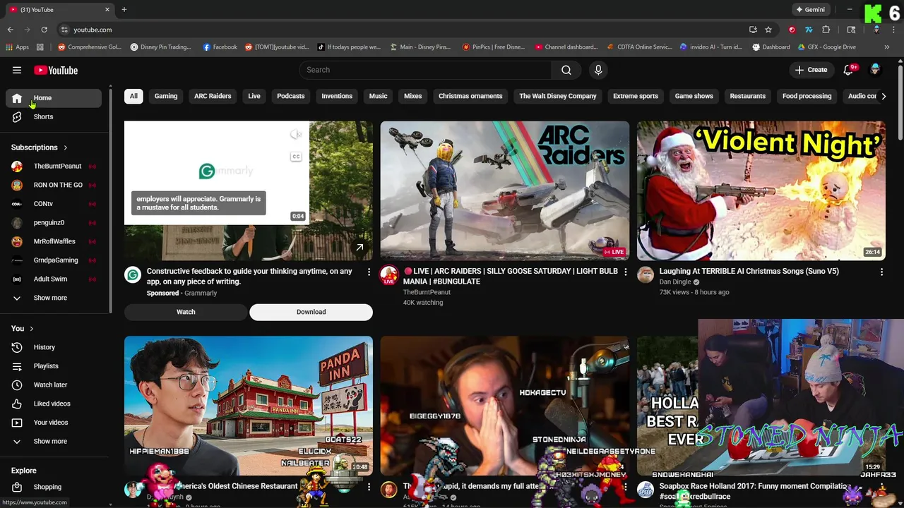This screenshot has height=508, width=904.
Task: Open the hamburger guide menu
Action: (17, 70)
